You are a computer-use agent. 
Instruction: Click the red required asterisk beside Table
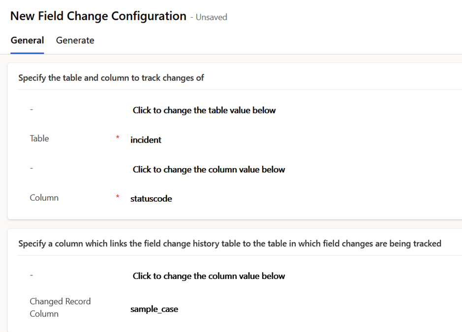[118, 138]
